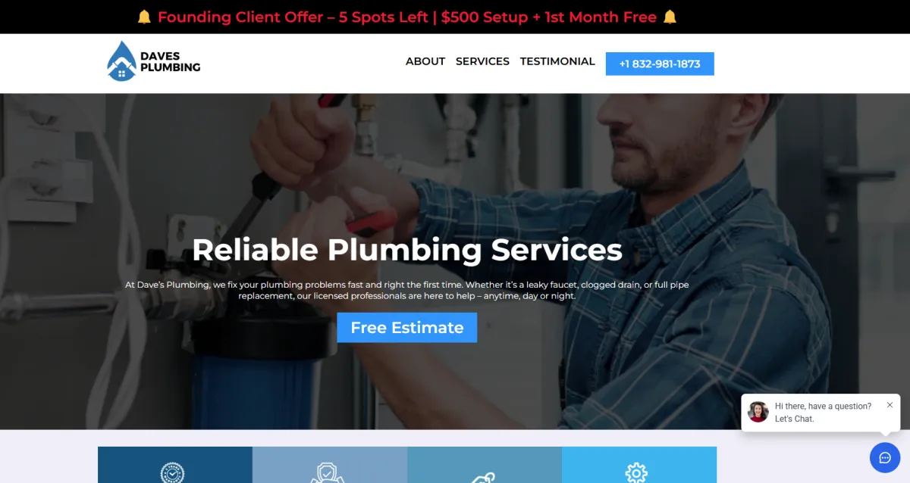
Task: Click the icon in the third feature tile
Action: tap(484, 477)
